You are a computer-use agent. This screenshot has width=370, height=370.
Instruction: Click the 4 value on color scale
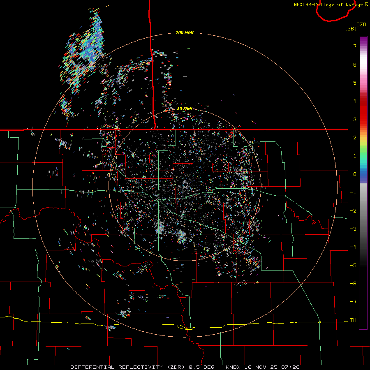tap(355, 101)
